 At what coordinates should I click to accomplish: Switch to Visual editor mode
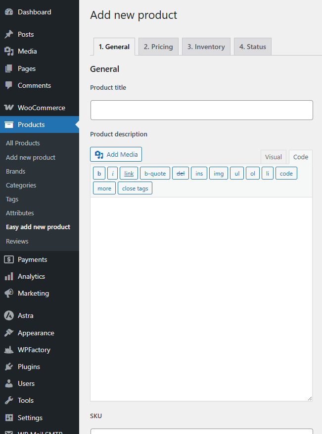point(274,156)
